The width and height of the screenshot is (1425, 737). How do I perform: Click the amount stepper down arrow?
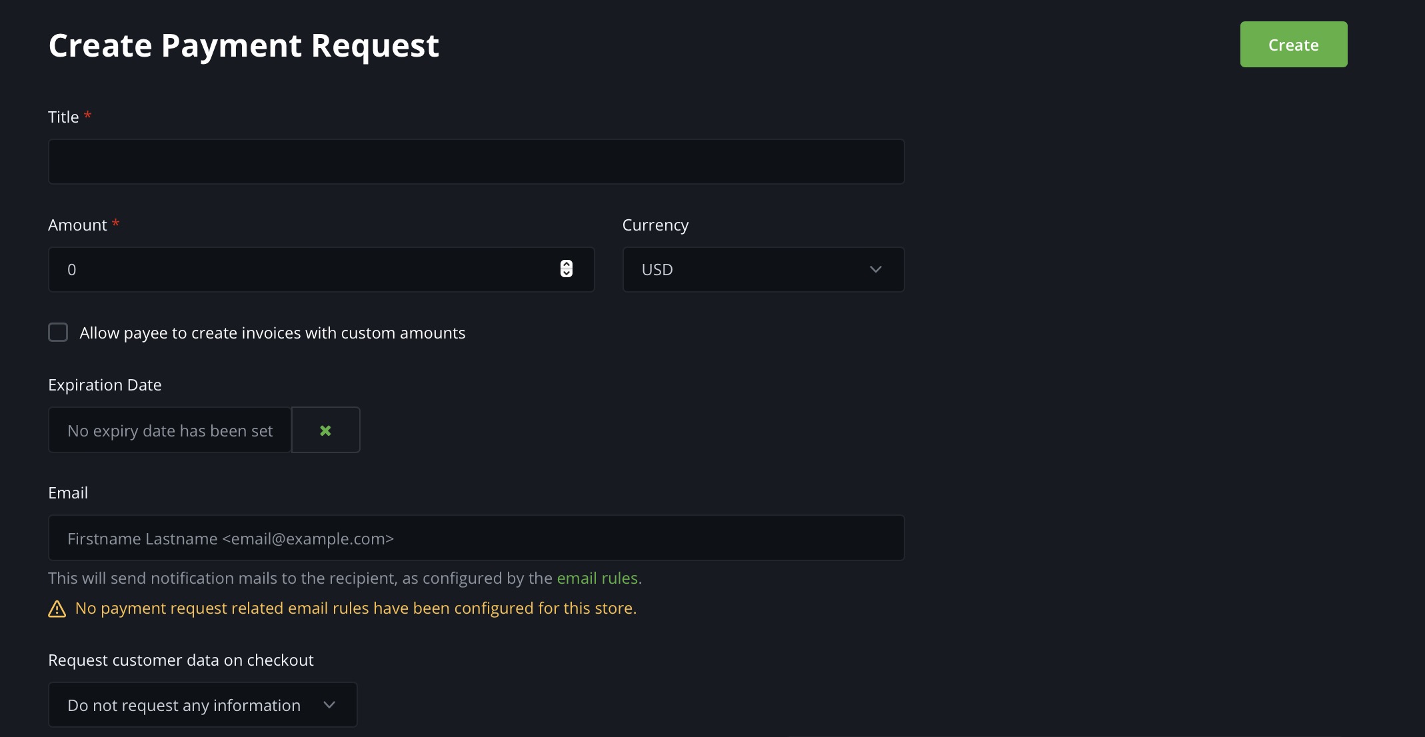point(566,274)
